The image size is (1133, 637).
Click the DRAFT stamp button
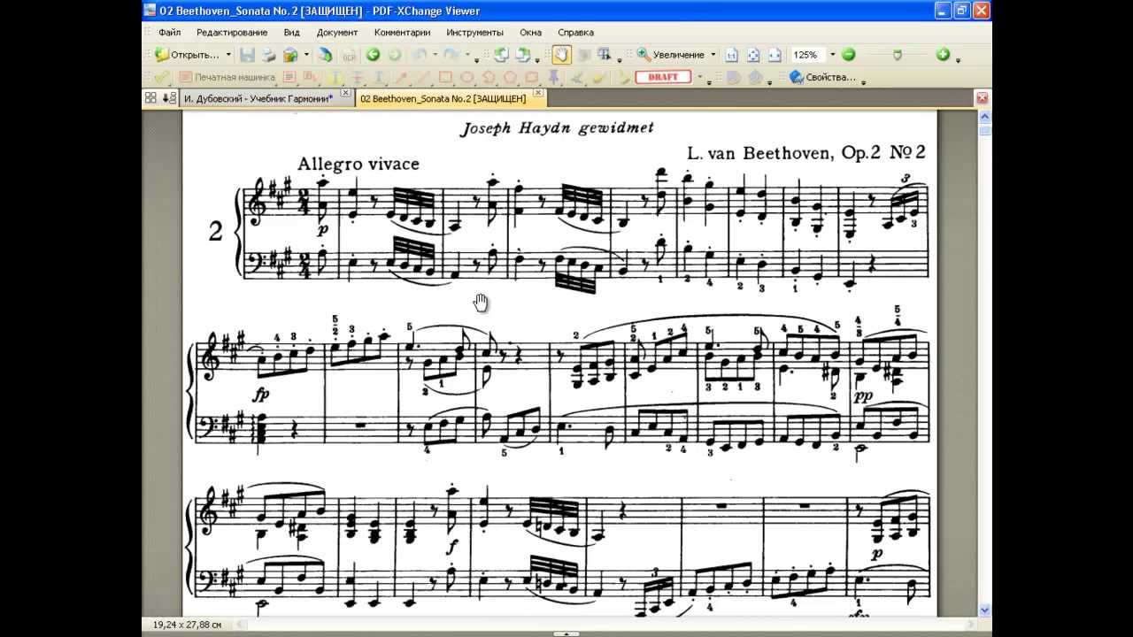[663, 77]
